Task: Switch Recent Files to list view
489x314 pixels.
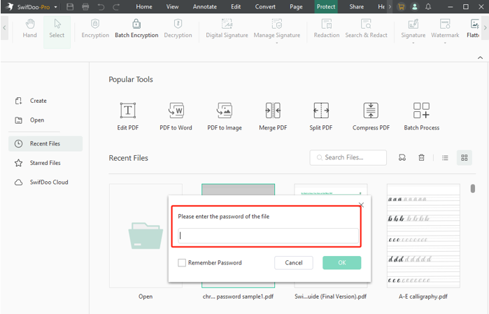Action: [x=445, y=158]
